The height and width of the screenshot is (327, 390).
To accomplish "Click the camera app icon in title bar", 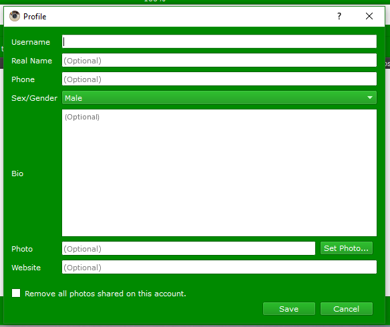I will point(15,16).
